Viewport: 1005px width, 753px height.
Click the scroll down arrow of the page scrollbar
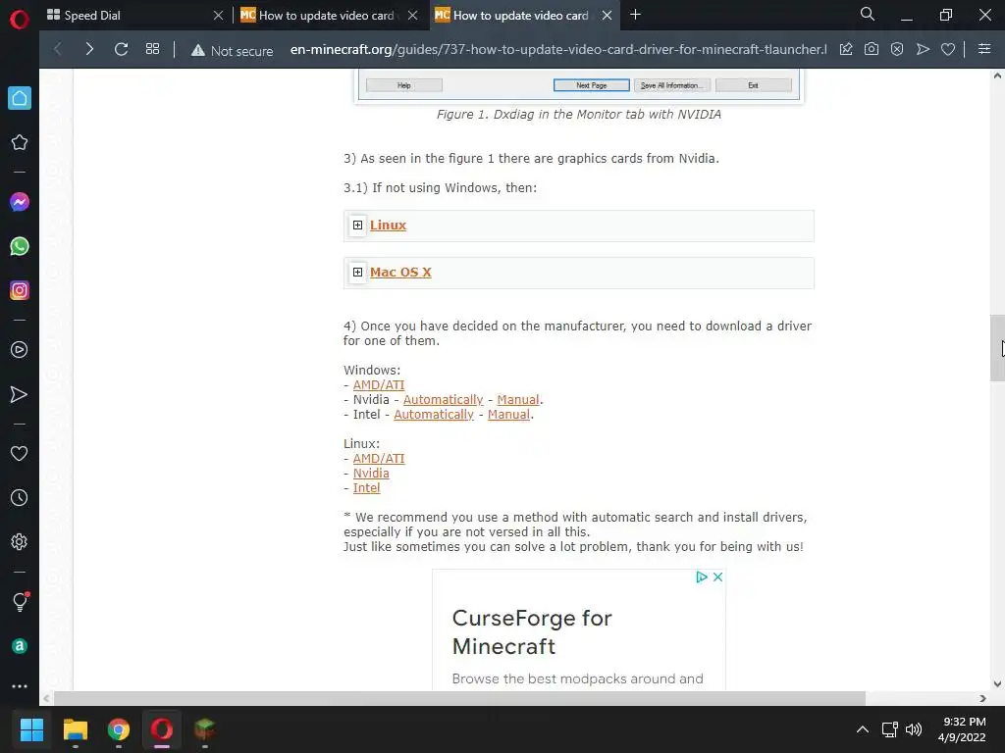[997, 683]
